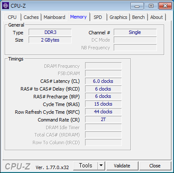Image resolution: width=174 pixels, height=173 pixels.
Task: Click the Size value 2 GBytes
Action: click(50, 40)
